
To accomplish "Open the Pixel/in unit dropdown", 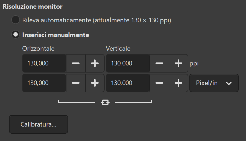I will click(x=214, y=83).
